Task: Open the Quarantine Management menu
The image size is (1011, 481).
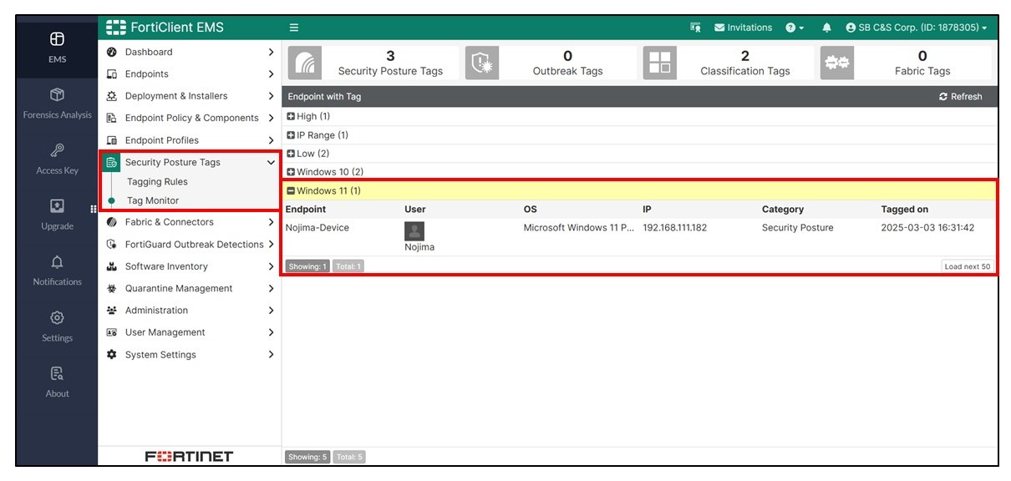Action: click(190, 288)
